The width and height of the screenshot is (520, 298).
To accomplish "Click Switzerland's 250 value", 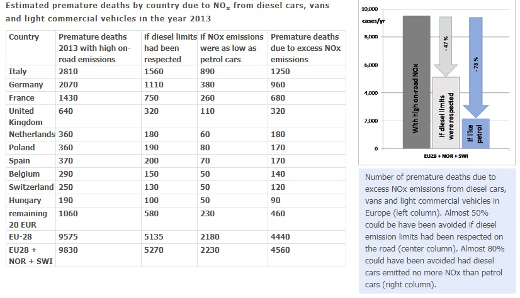I will pyautogui.click(x=65, y=187).
